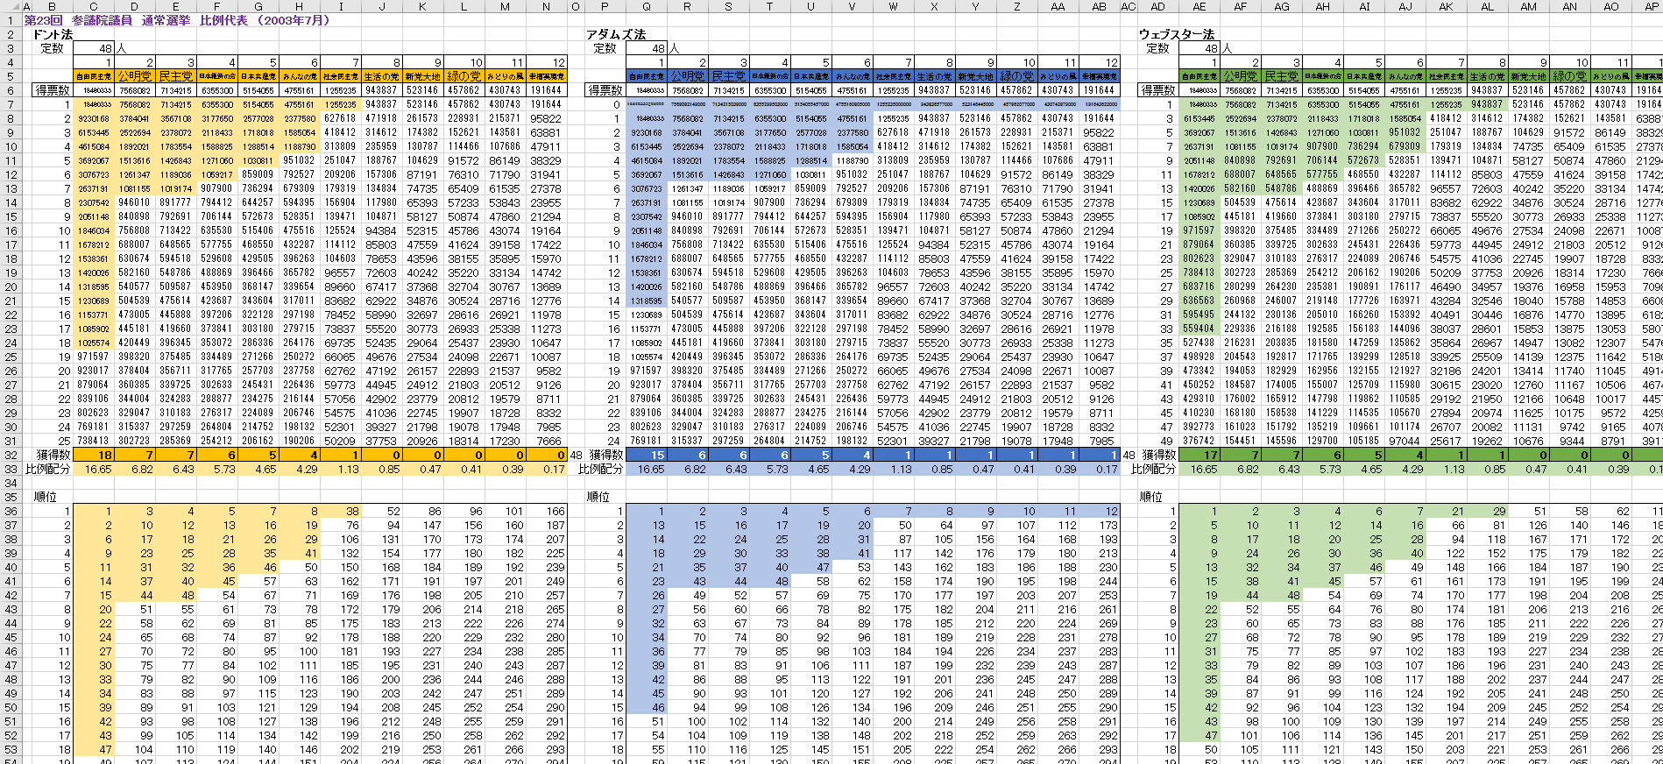The height and width of the screenshot is (764, 1663).
Task: Click the orange 生活の党 header cell
Action: [381, 76]
